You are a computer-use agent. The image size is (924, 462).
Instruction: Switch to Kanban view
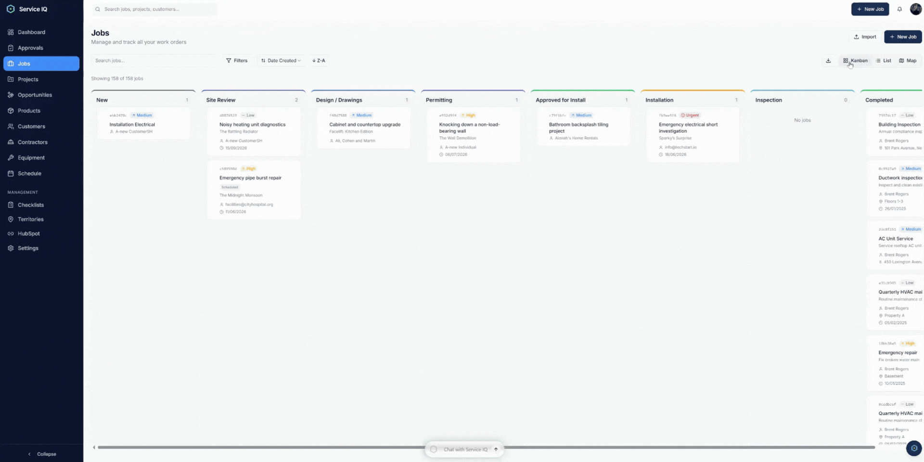tap(855, 61)
